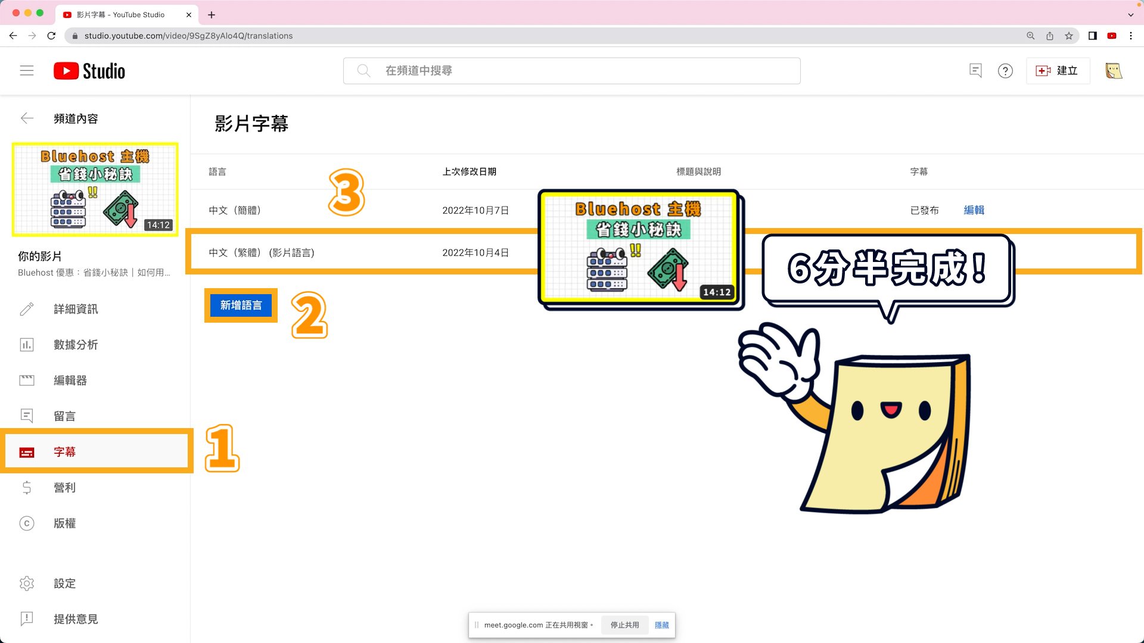Select the 版權 menu label
Screen dimensions: 1144x643
click(x=64, y=523)
